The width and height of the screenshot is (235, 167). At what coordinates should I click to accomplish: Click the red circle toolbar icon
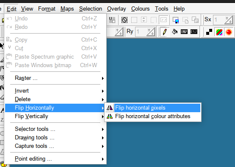tap(229, 32)
